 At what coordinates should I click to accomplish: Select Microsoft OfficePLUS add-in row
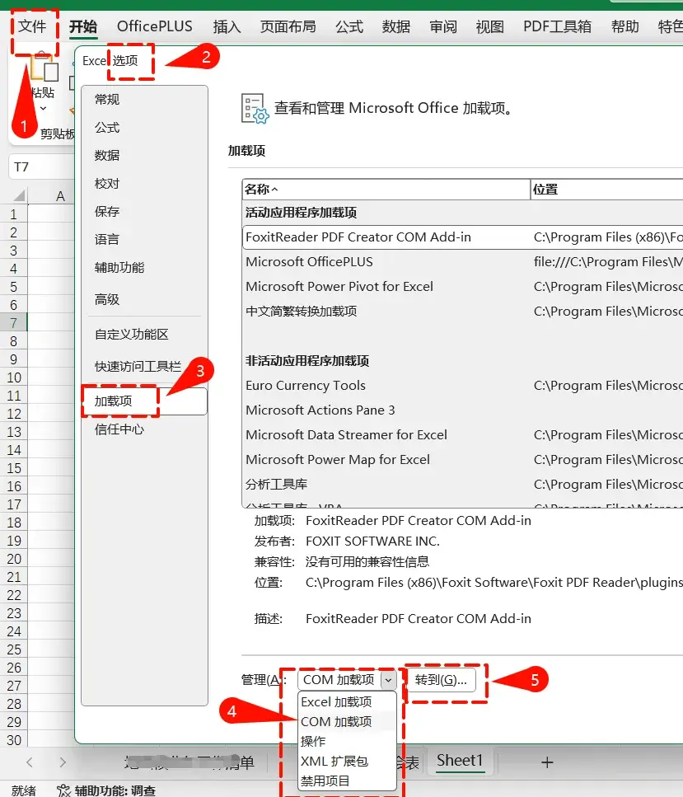[462, 262]
